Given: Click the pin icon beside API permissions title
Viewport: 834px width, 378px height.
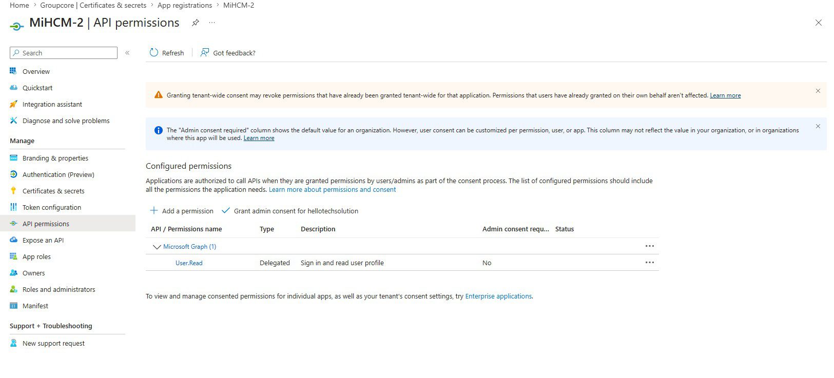Looking at the screenshot, I should coord(195,23).
